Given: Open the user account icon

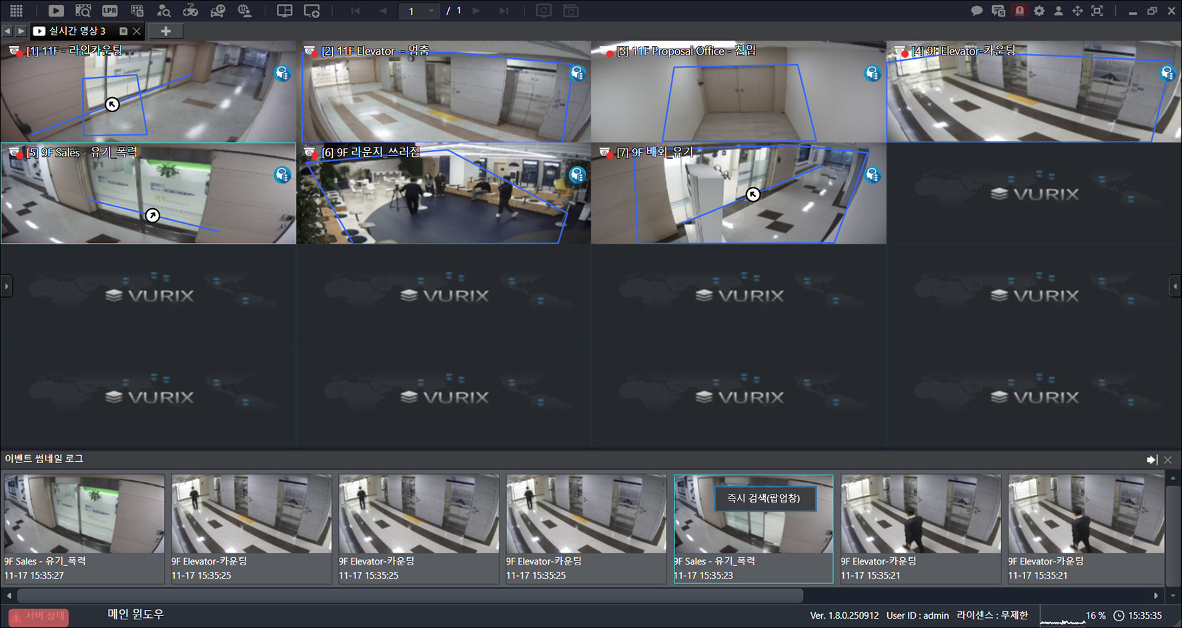Looking at the screenshot, I should [1059, 11].
